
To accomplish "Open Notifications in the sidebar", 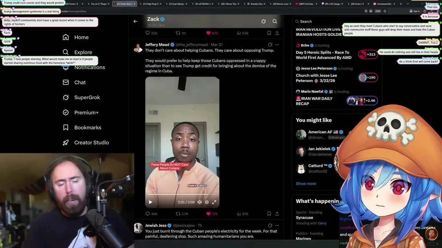I will coord(89,67).
